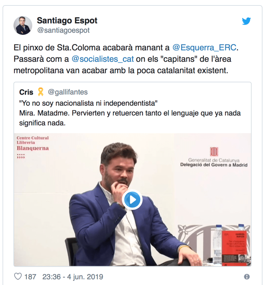Open the @Esquerra_ERC mention link
The width and height of the screenshot is (264, 285).
[x=204, y=48]
